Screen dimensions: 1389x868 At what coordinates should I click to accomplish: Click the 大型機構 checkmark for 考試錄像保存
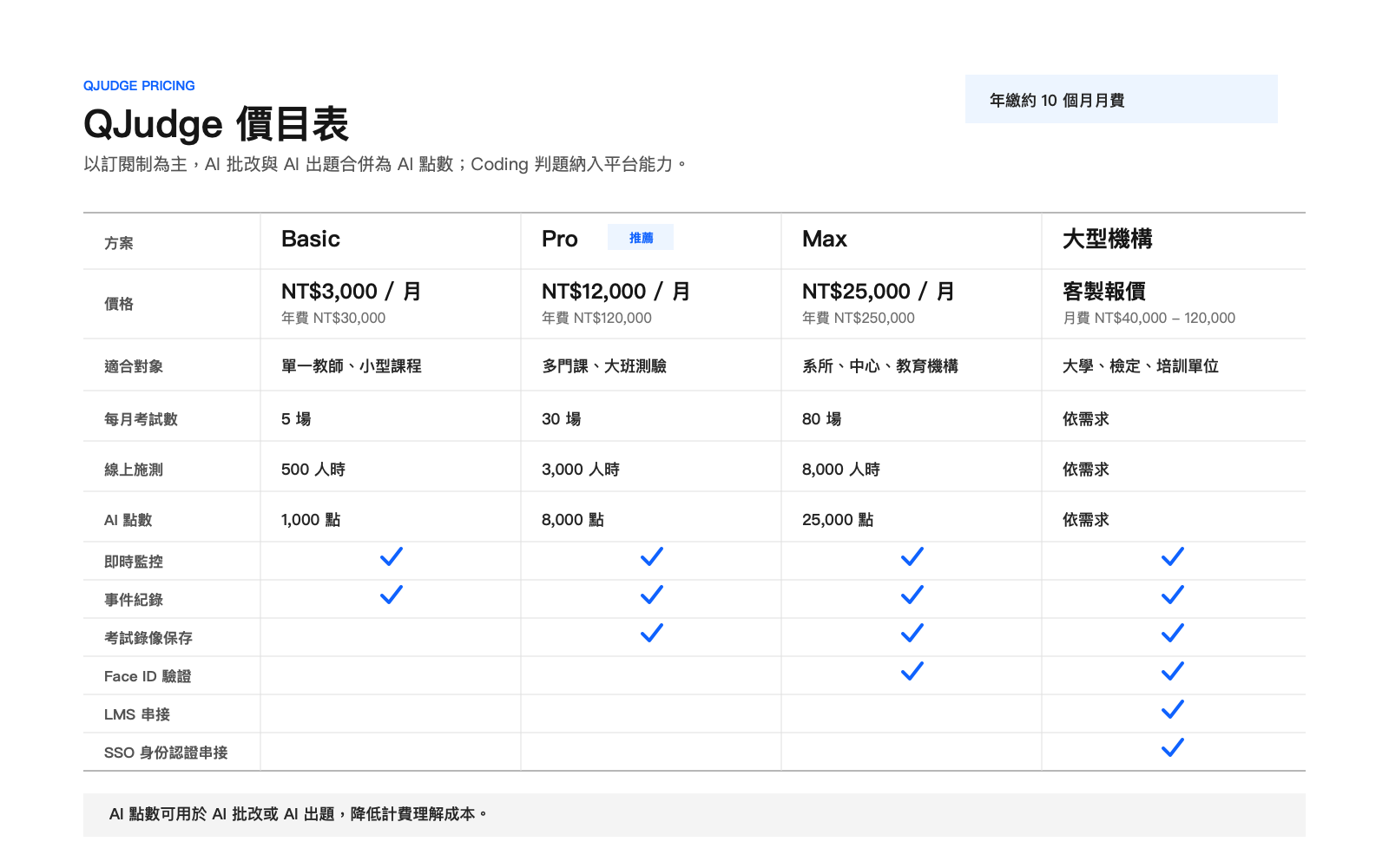pos(1173,633)
